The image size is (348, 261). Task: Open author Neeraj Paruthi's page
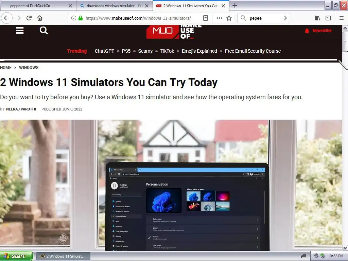(21, 109)
